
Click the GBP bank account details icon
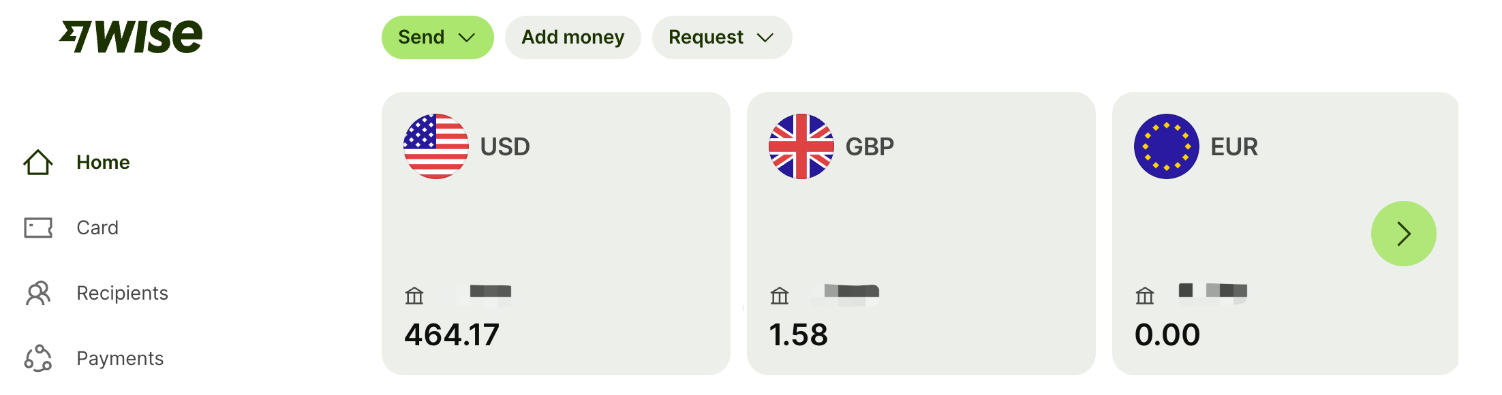780,296
